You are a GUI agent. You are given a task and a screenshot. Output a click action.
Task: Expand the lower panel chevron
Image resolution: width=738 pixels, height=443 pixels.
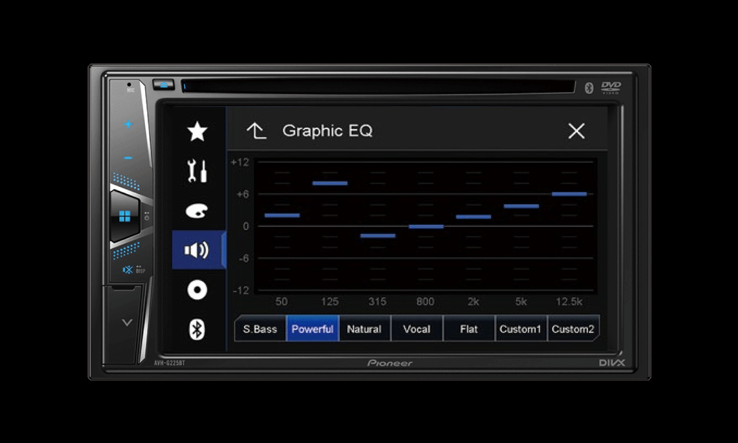pyautogui.click(x=127, y=323)
